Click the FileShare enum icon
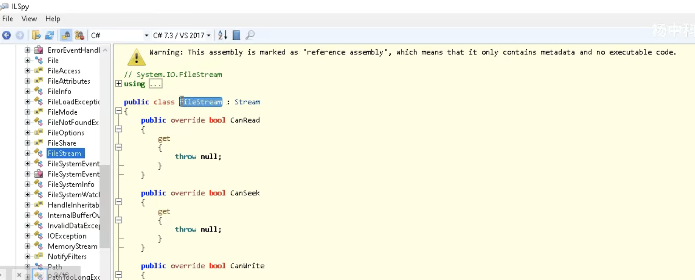 39,143
